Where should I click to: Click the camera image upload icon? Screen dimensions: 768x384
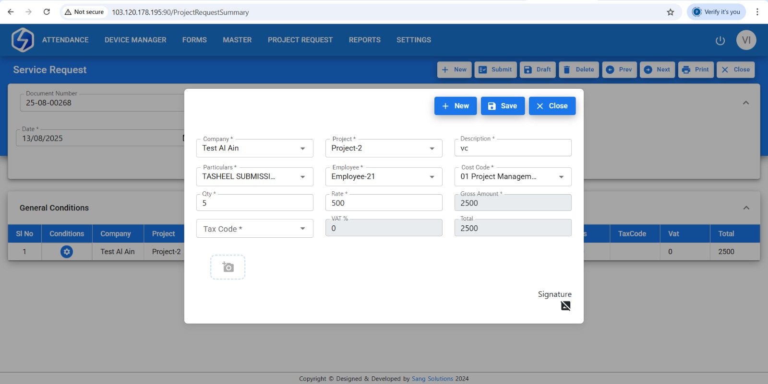click(x=228, y=267)
